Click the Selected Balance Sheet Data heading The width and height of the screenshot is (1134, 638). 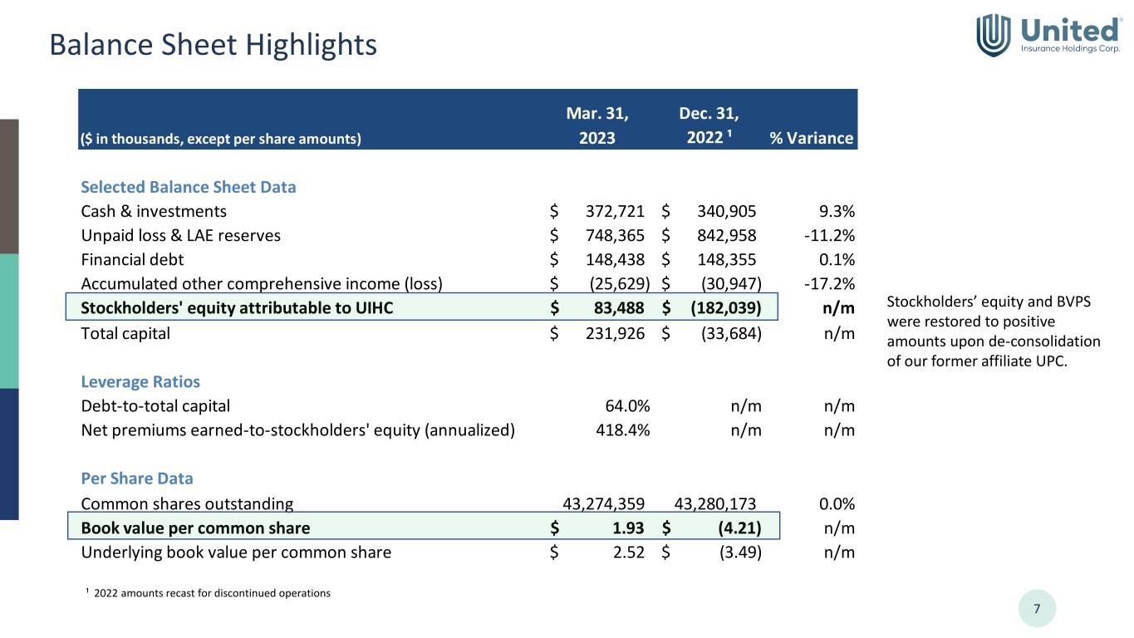(188, 187)
